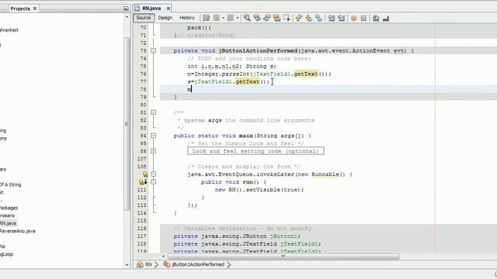Expand the fold at line 86

tap(154, 151)
